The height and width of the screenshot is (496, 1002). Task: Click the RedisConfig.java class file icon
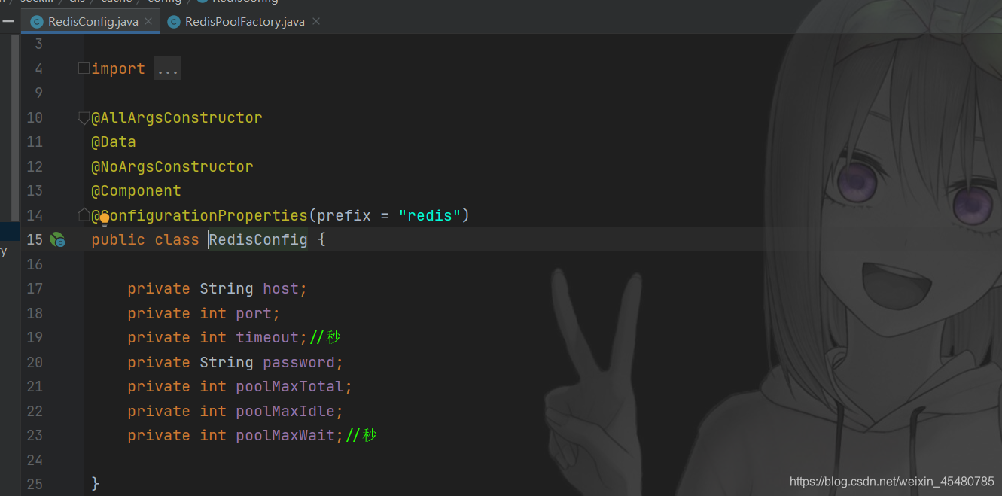(36, 22)
